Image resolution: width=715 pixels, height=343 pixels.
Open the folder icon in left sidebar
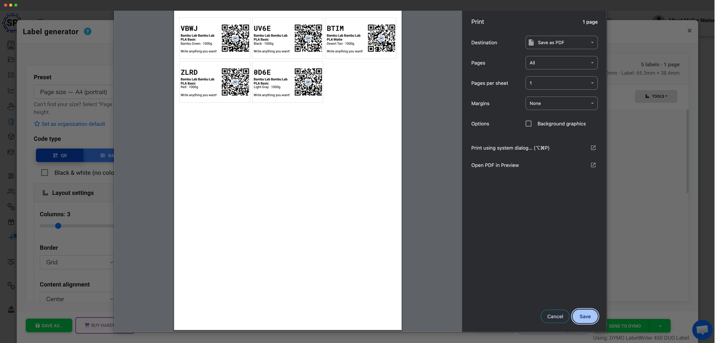click(11, 60)
